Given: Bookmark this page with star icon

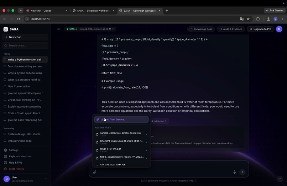Looking at the screenshot, I should tap(248, 19).
